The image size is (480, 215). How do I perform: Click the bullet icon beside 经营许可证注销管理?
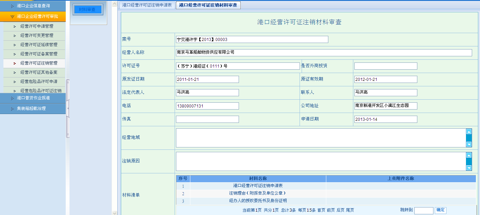click(x=14, y=63)
